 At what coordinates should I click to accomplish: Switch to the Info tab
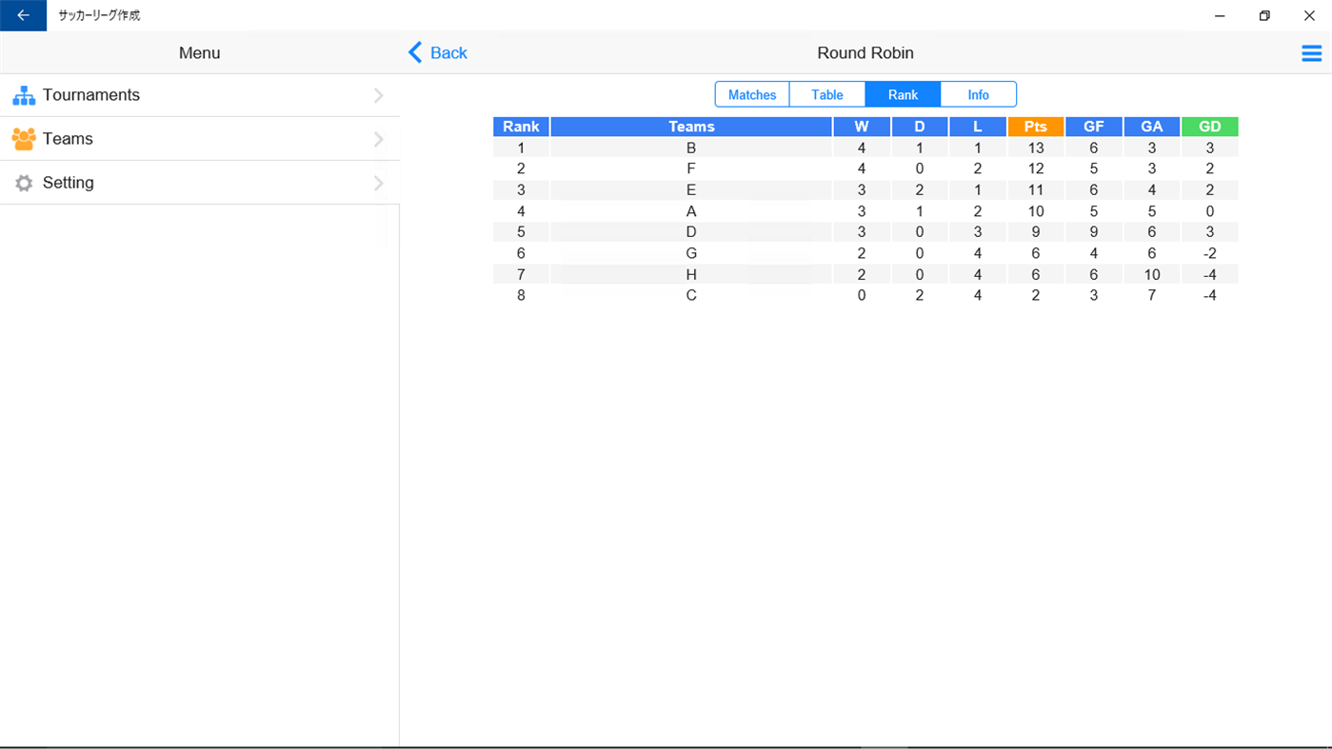(x=978, y=94)
